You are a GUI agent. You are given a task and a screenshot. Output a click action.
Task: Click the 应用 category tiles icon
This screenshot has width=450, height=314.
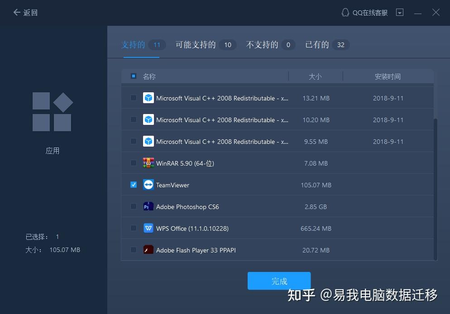(x=53, y=112)
